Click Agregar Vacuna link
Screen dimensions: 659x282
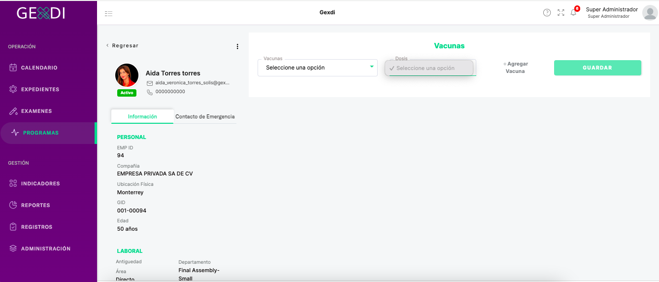515,68
